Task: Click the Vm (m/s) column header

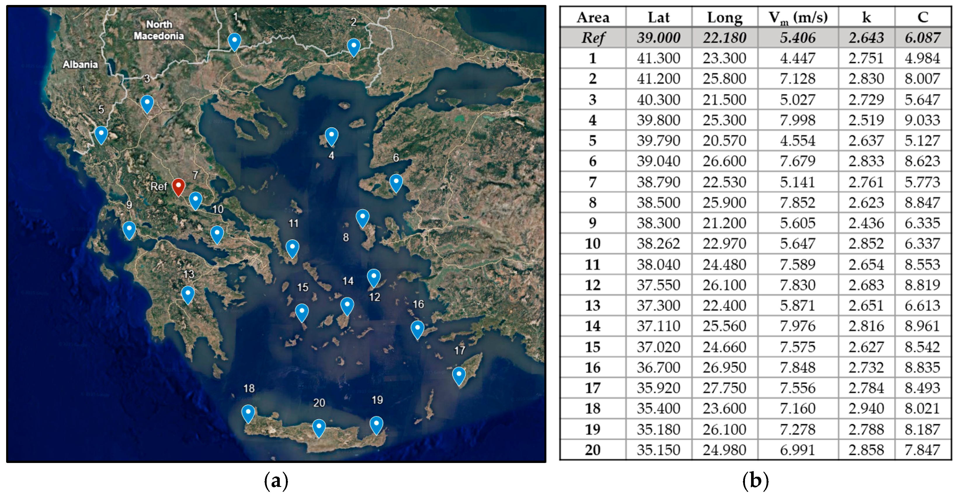Action: coord(798,18)
